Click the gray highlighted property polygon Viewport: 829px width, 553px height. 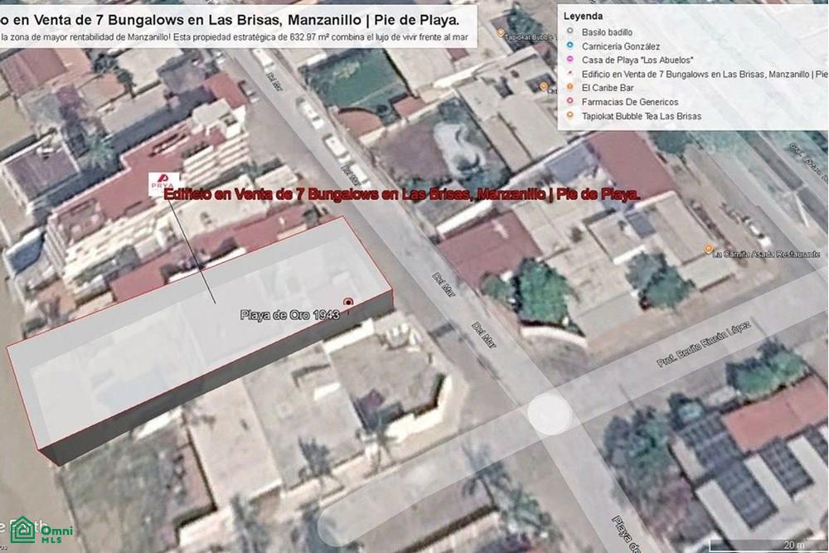pos(198,338)
